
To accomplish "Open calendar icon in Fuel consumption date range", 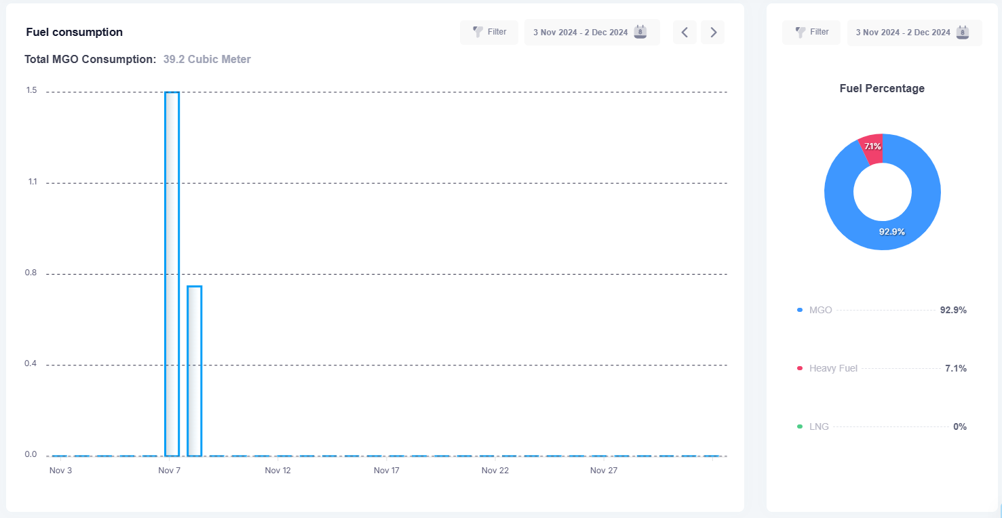I will (x=640, y=32).
